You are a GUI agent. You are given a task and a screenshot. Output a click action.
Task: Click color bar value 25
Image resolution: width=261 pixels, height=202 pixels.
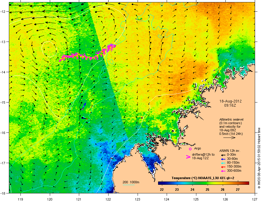pyautogui.click(x=207, y=190)
